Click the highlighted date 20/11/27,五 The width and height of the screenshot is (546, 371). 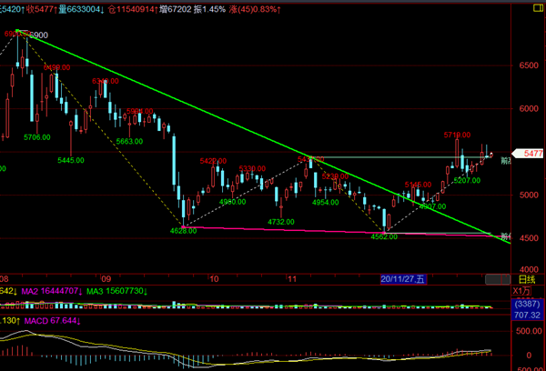pos(403,279)
